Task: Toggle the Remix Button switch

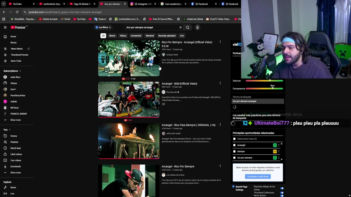Action: click(x=282, y=196)
